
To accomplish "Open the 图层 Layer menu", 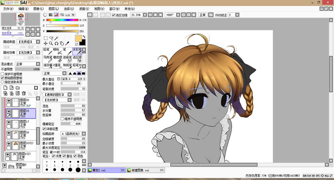I will 53,9.
